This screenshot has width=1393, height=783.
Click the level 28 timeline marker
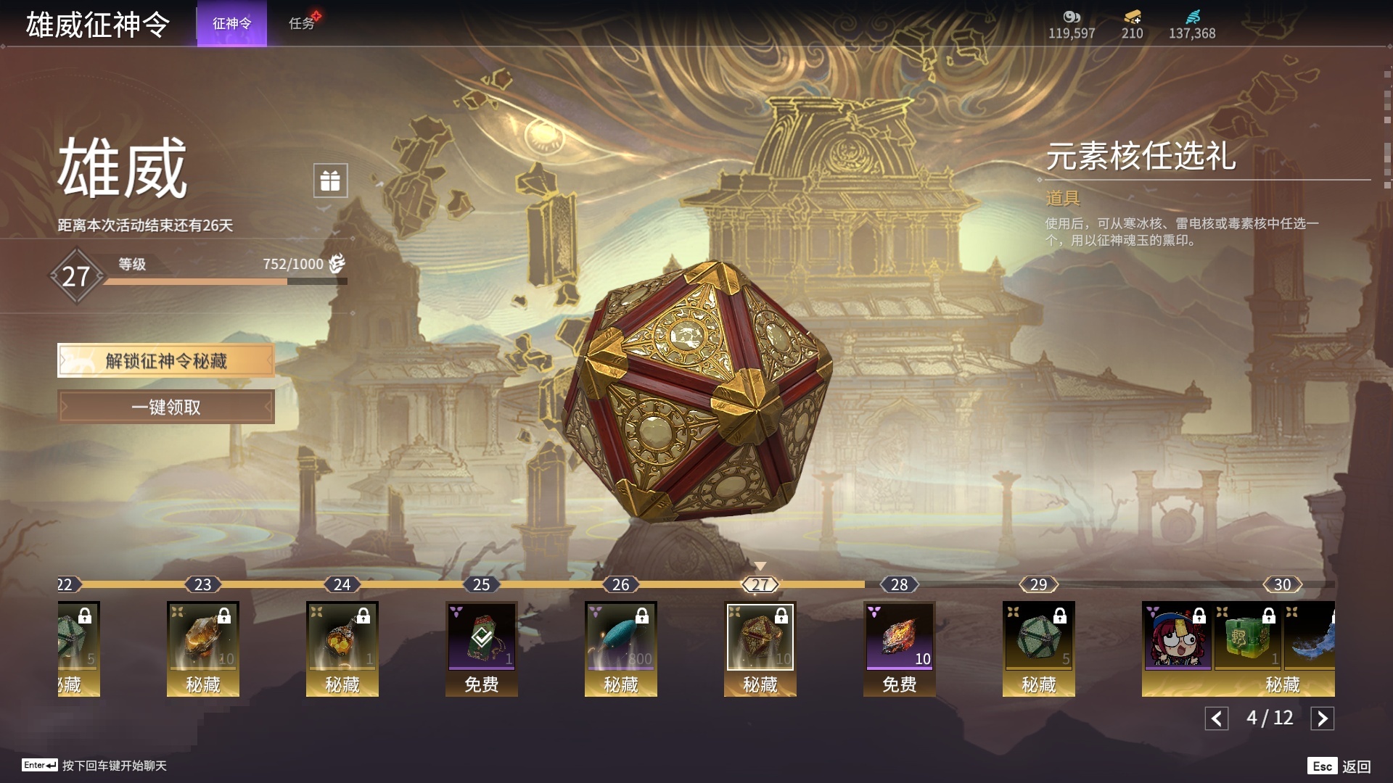(900, 584)
